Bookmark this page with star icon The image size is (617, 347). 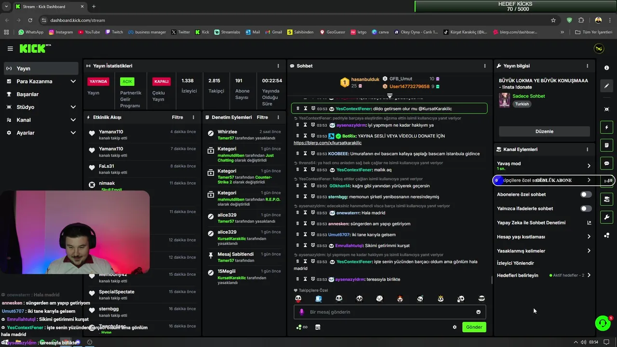[553, 20]
